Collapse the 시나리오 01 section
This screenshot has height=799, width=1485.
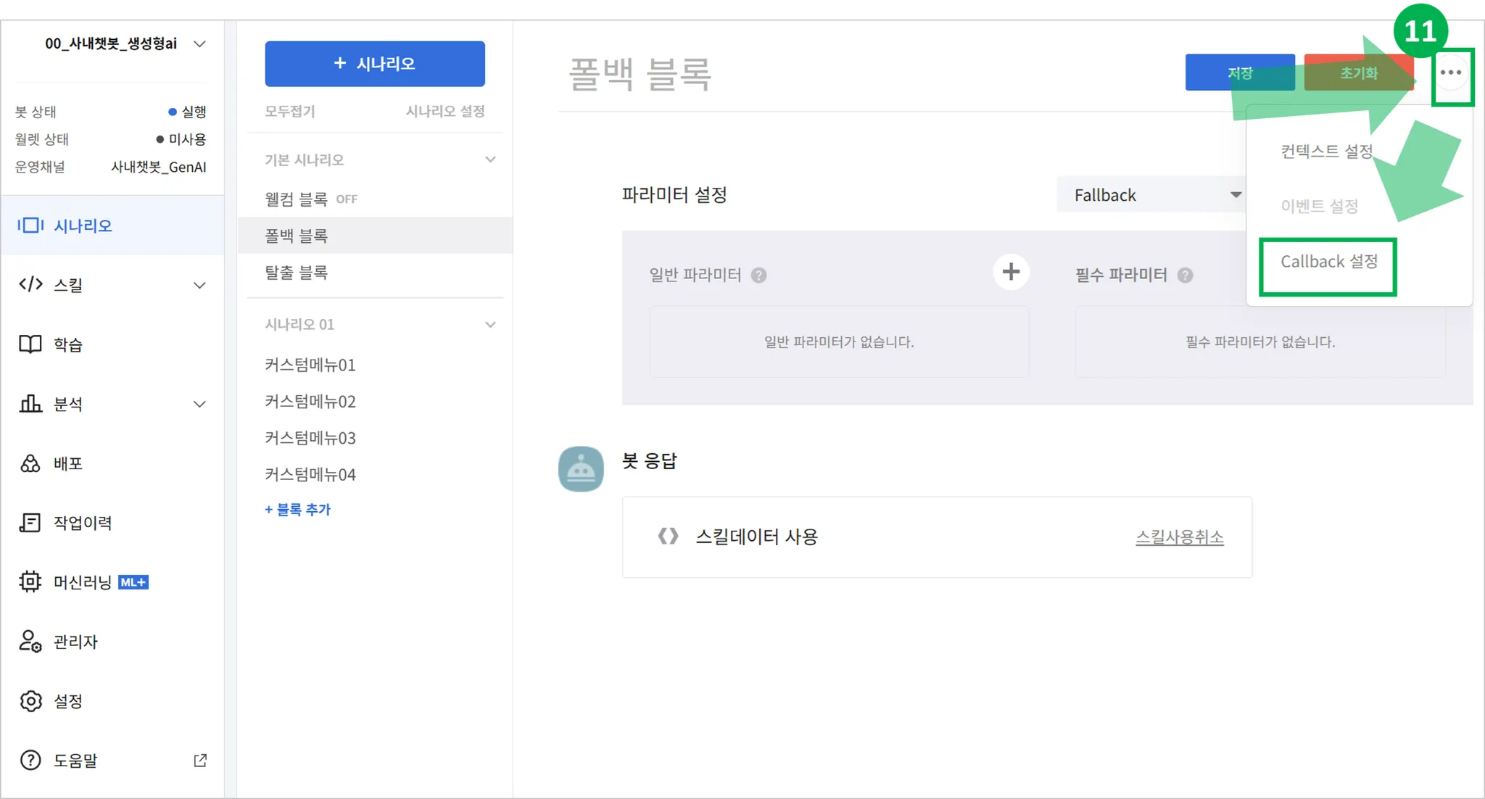[491, 324]
